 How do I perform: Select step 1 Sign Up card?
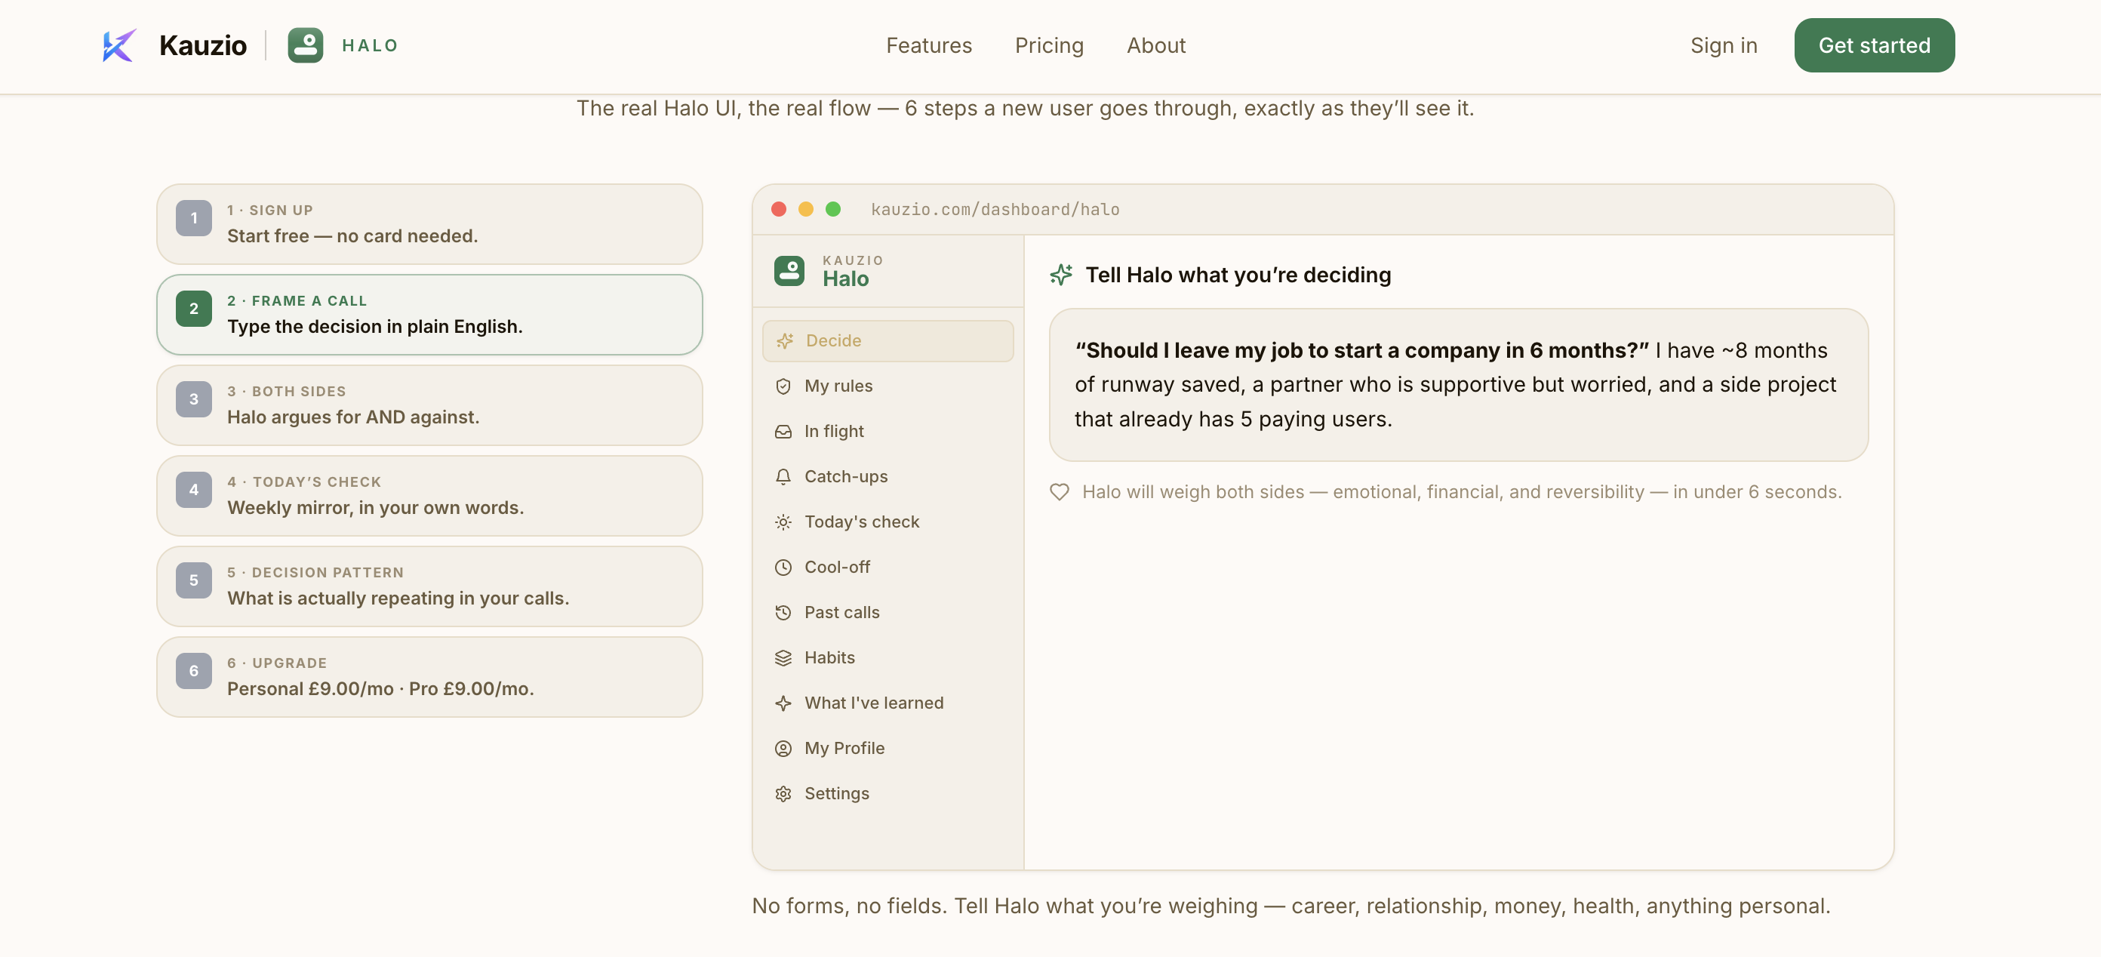pos(430,224)
